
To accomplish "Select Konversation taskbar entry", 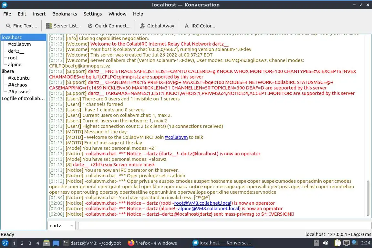I will tap(222, 243).
